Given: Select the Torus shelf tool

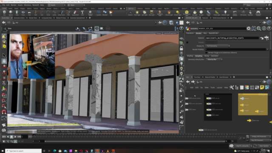Looking at the screenshot, I should (x=23, y=13).
